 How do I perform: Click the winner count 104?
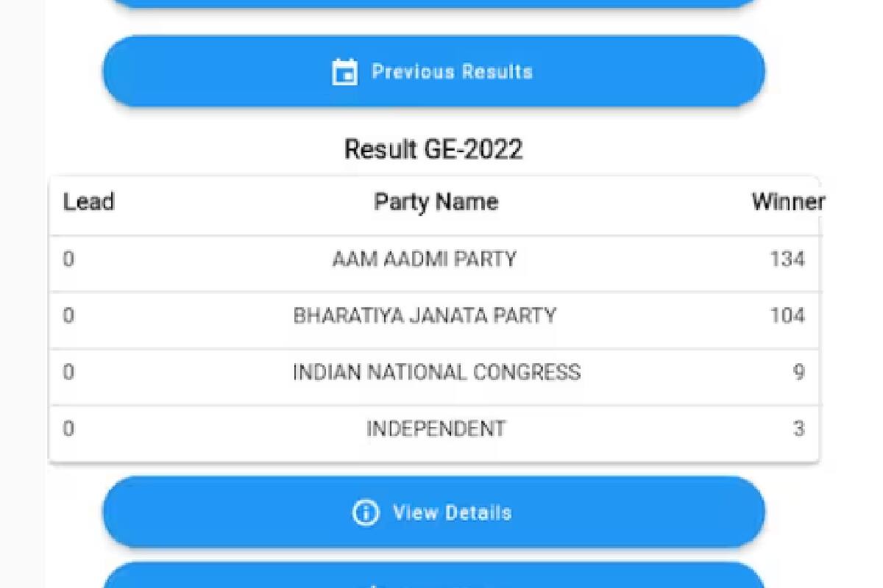point(787,316)
